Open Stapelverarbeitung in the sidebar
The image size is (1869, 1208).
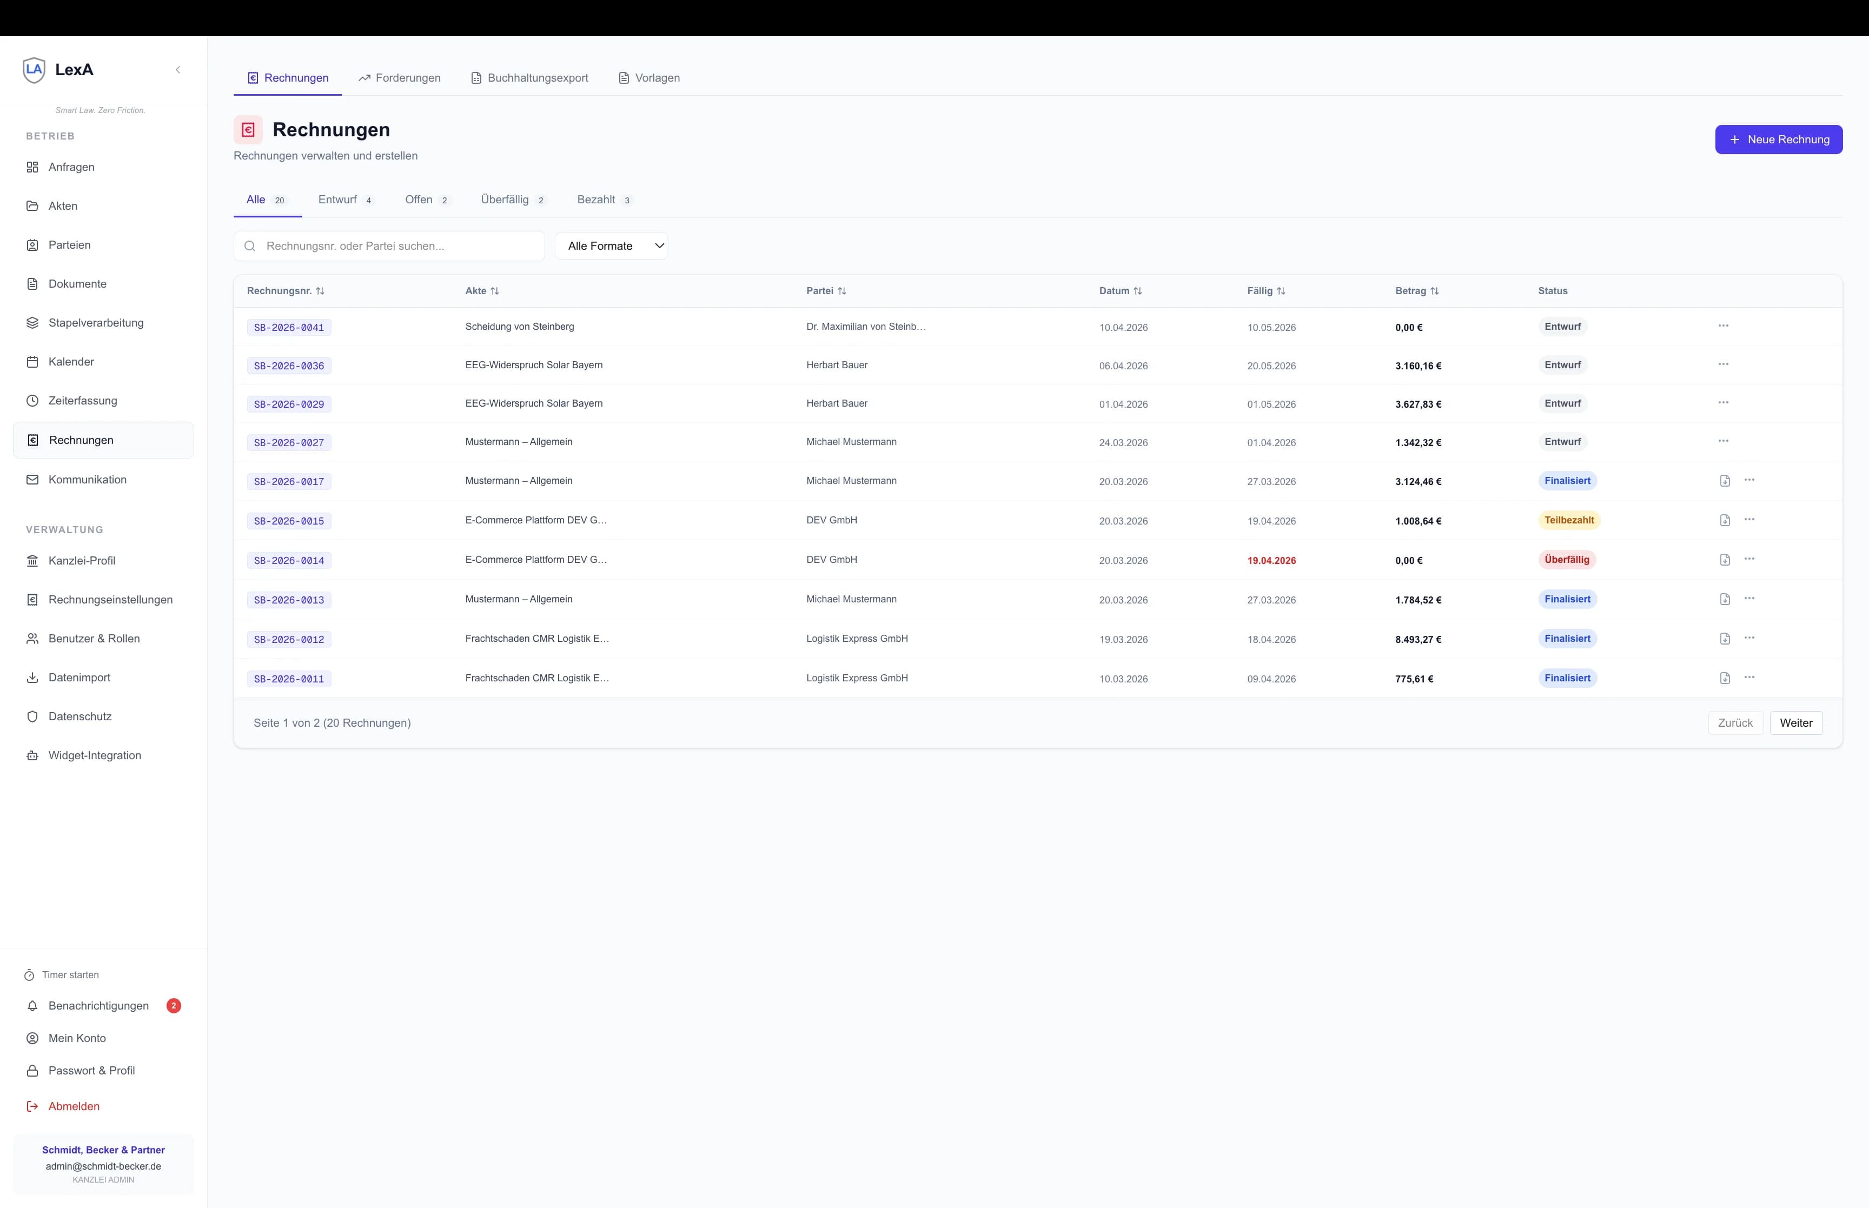pos(96,322)
